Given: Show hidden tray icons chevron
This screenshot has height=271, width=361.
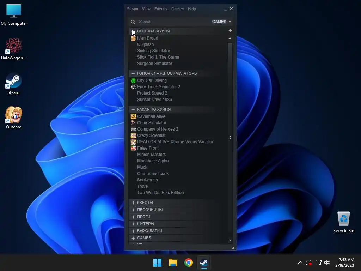Looking at the screenshot, I should 300,263.
